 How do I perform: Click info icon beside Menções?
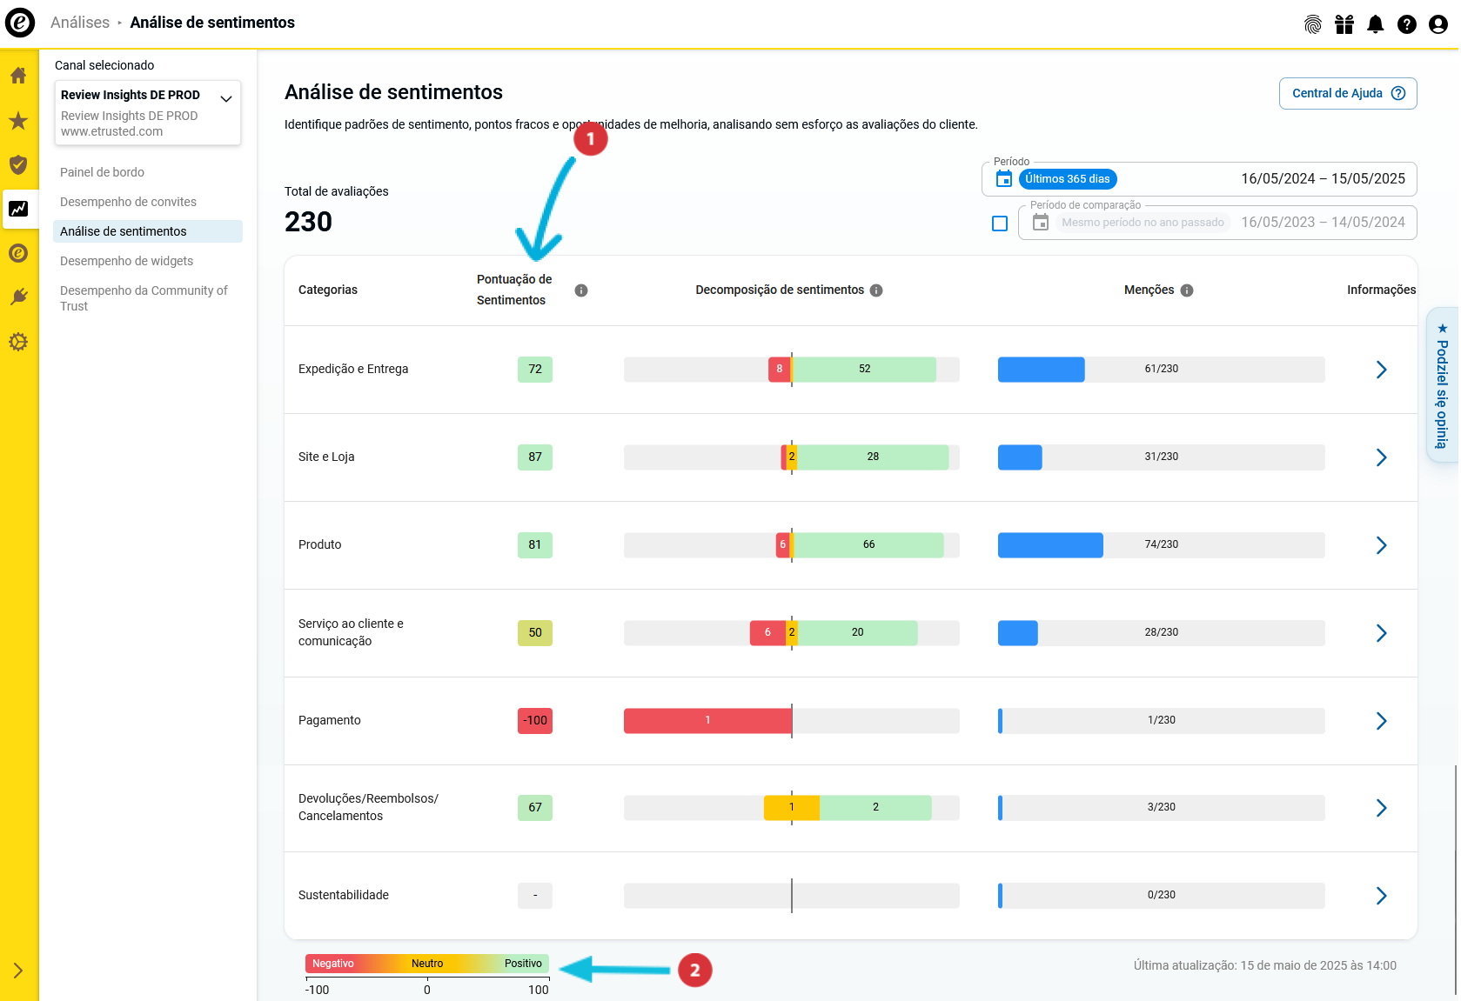pyautogui.click(x=1187, y=290)
